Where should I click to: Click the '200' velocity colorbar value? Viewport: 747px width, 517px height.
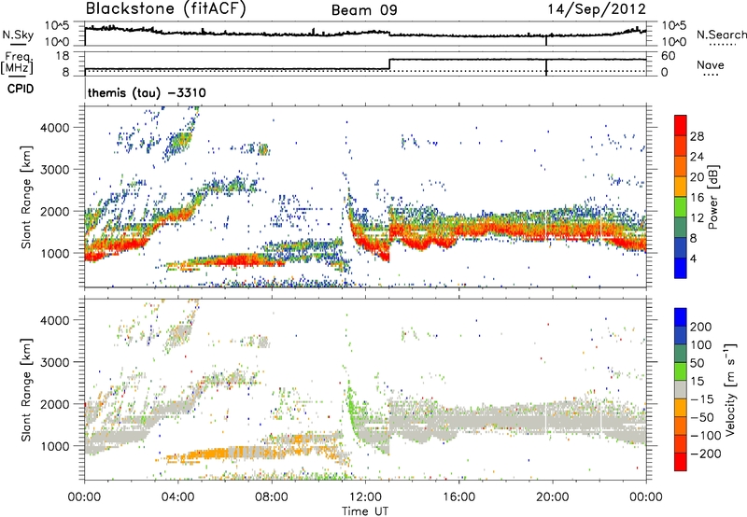pyautogui.click(x=701, y=327)
